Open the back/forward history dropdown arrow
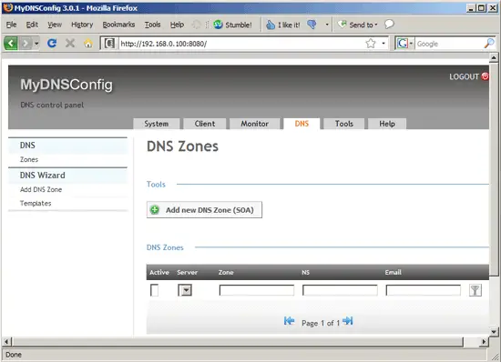This screenshot has height=362, width=501. coord(36,43)
